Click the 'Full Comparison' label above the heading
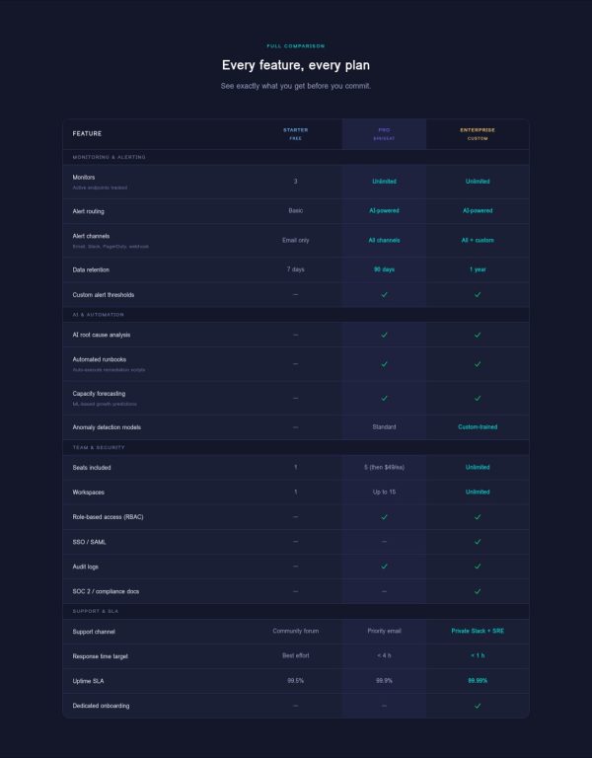Image resolution: width=592 pixels, height=758 pixels. tap(296, 46)
